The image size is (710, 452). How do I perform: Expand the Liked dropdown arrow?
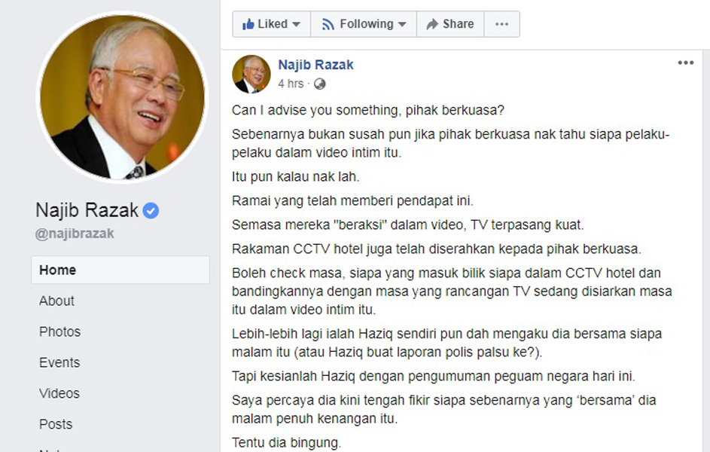tap(297, 24)
